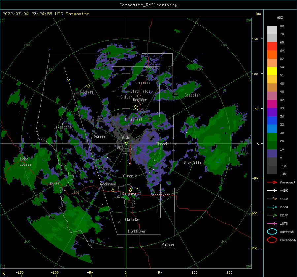Click the Composite_Reflectivity title

[148, 5]
